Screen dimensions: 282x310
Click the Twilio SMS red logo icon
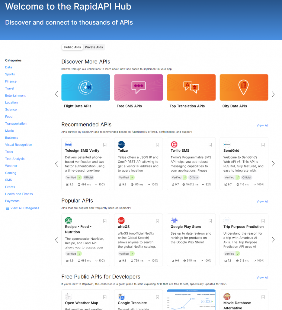[x=174, y=144]
